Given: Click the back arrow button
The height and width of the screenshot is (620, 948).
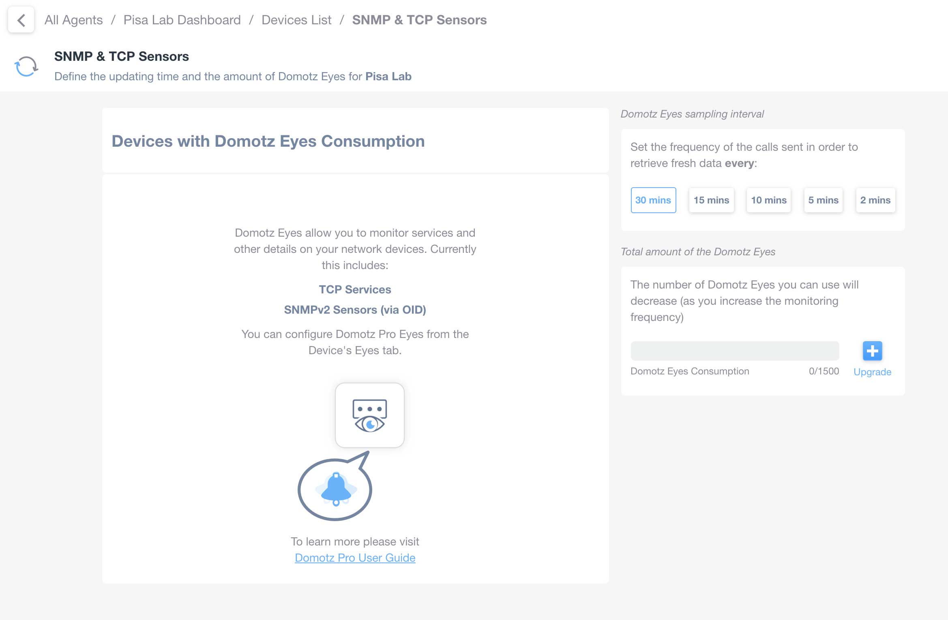Looking at the screenshot, I should point(21,20).
